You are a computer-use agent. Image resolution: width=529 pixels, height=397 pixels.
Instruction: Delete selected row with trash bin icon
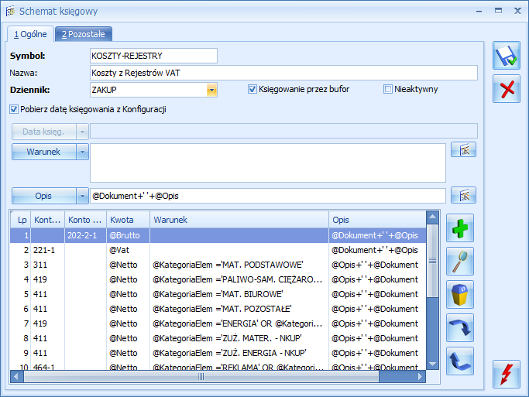click(x=460, y=295)
